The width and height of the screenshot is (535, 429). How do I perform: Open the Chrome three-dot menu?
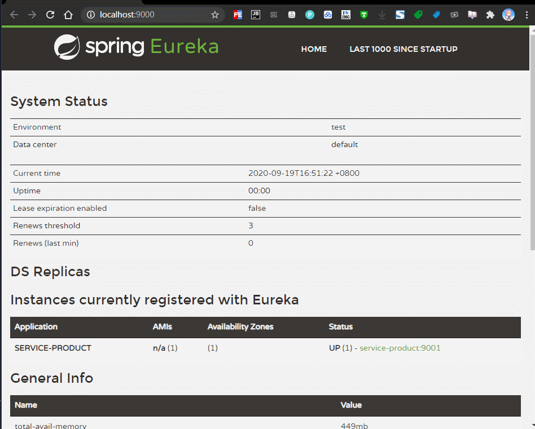(x=527, y=15)
